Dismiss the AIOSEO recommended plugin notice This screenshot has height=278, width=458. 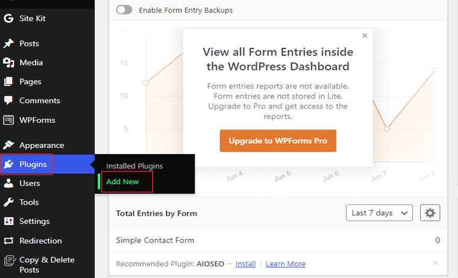[x=435, y=263]
